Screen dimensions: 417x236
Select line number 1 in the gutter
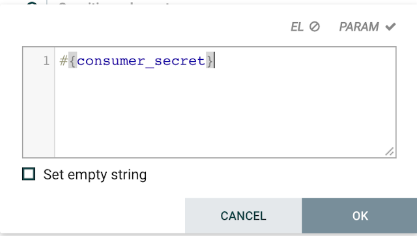(46, 61)
